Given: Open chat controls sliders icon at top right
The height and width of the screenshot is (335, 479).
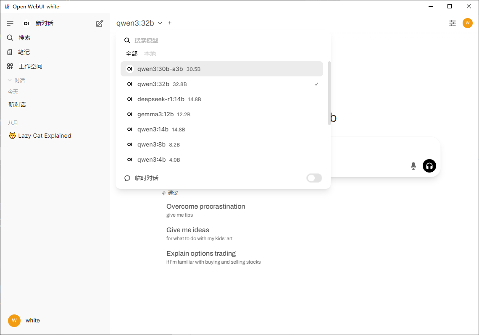Looking at the screenshot, I should 453,23.
